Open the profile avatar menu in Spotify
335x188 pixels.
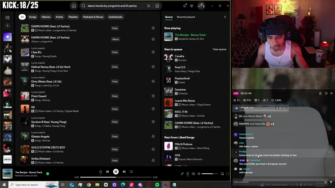pyautogui.click(x=201, y=6)
